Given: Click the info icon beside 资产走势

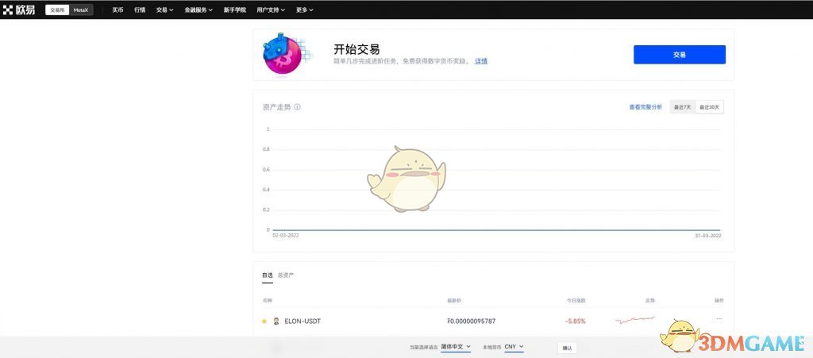Looking at the screenshot, I should (x=297, y=107).
